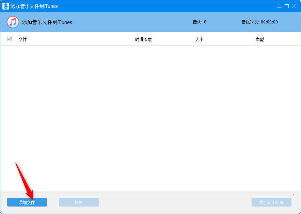Click the 添加文件 button
Viewport: 301px width, 214px height.
click(x=27, y=202)
